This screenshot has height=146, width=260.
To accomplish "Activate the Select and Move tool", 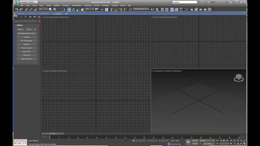I will (x=69, y=9).
